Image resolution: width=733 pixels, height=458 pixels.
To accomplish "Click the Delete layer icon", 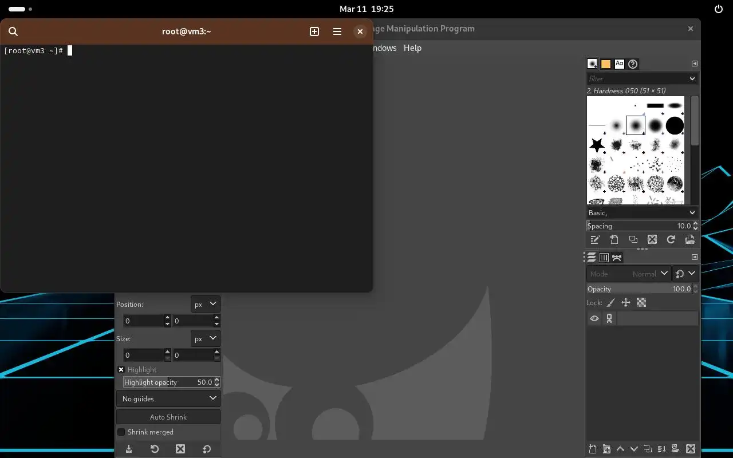I will pos(691,449).
